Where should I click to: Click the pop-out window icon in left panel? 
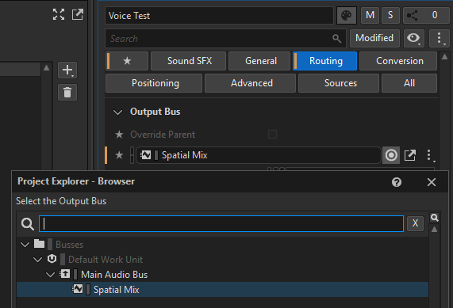[x=78, y=14]
